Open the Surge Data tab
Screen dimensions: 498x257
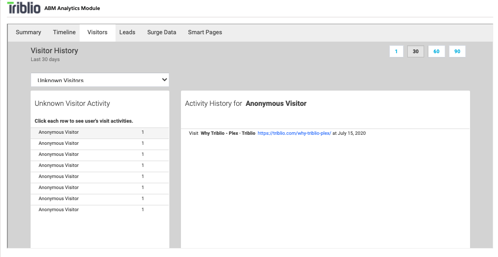[x=161, y=32]
